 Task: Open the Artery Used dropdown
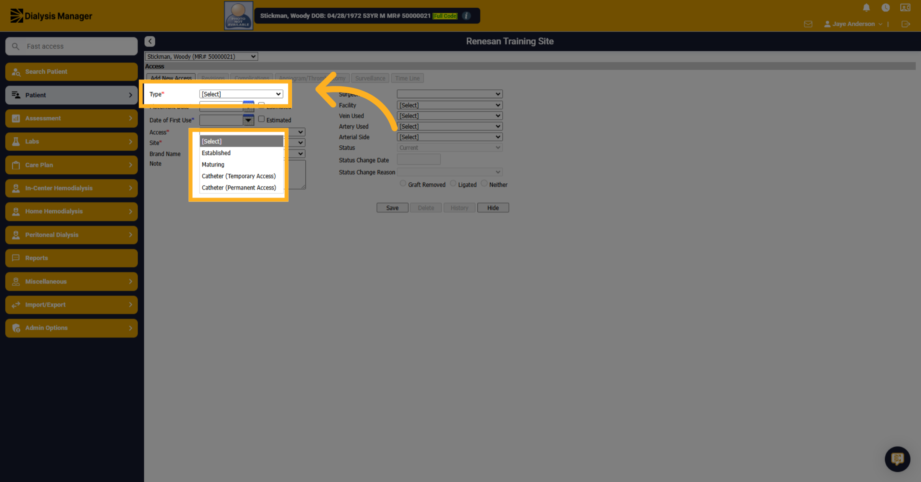pos(449,127)
